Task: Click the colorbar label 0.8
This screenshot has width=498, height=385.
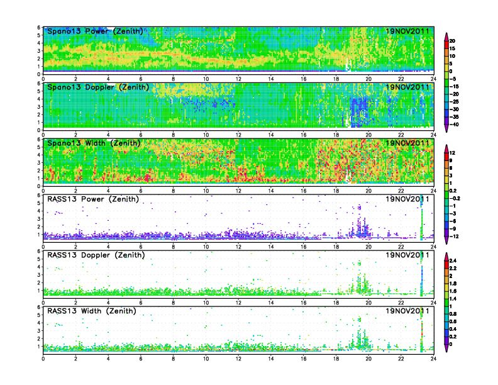Action: (453, 314)
